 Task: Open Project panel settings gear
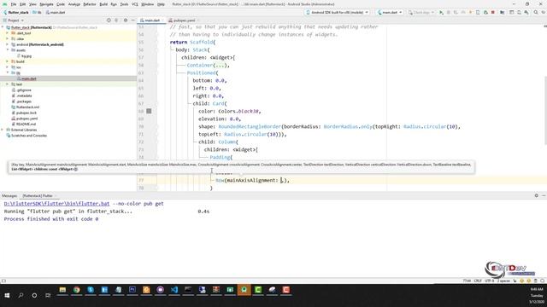click(x=126, y=20)
